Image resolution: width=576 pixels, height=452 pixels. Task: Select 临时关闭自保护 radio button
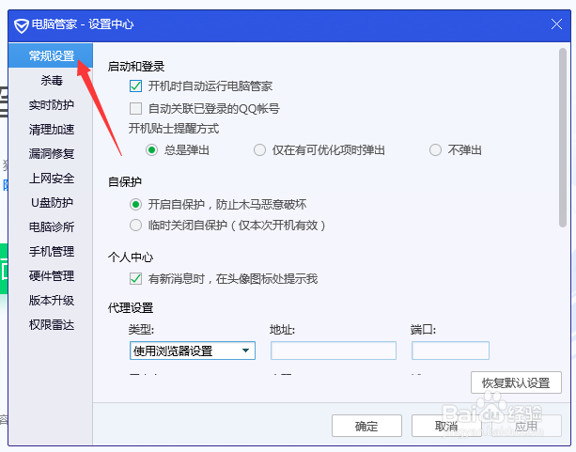point(135,225)
